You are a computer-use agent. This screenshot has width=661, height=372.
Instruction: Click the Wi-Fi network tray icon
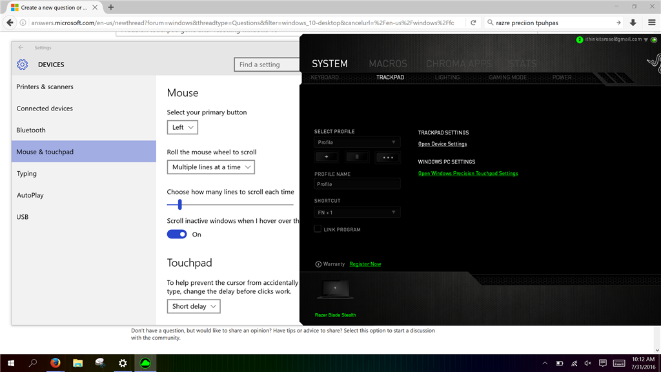pos(574,363)
